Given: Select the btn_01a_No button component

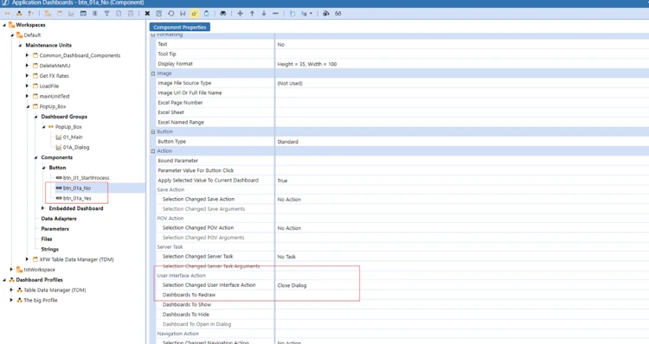Looking at the screenshot, I should [x=77, y=188].
